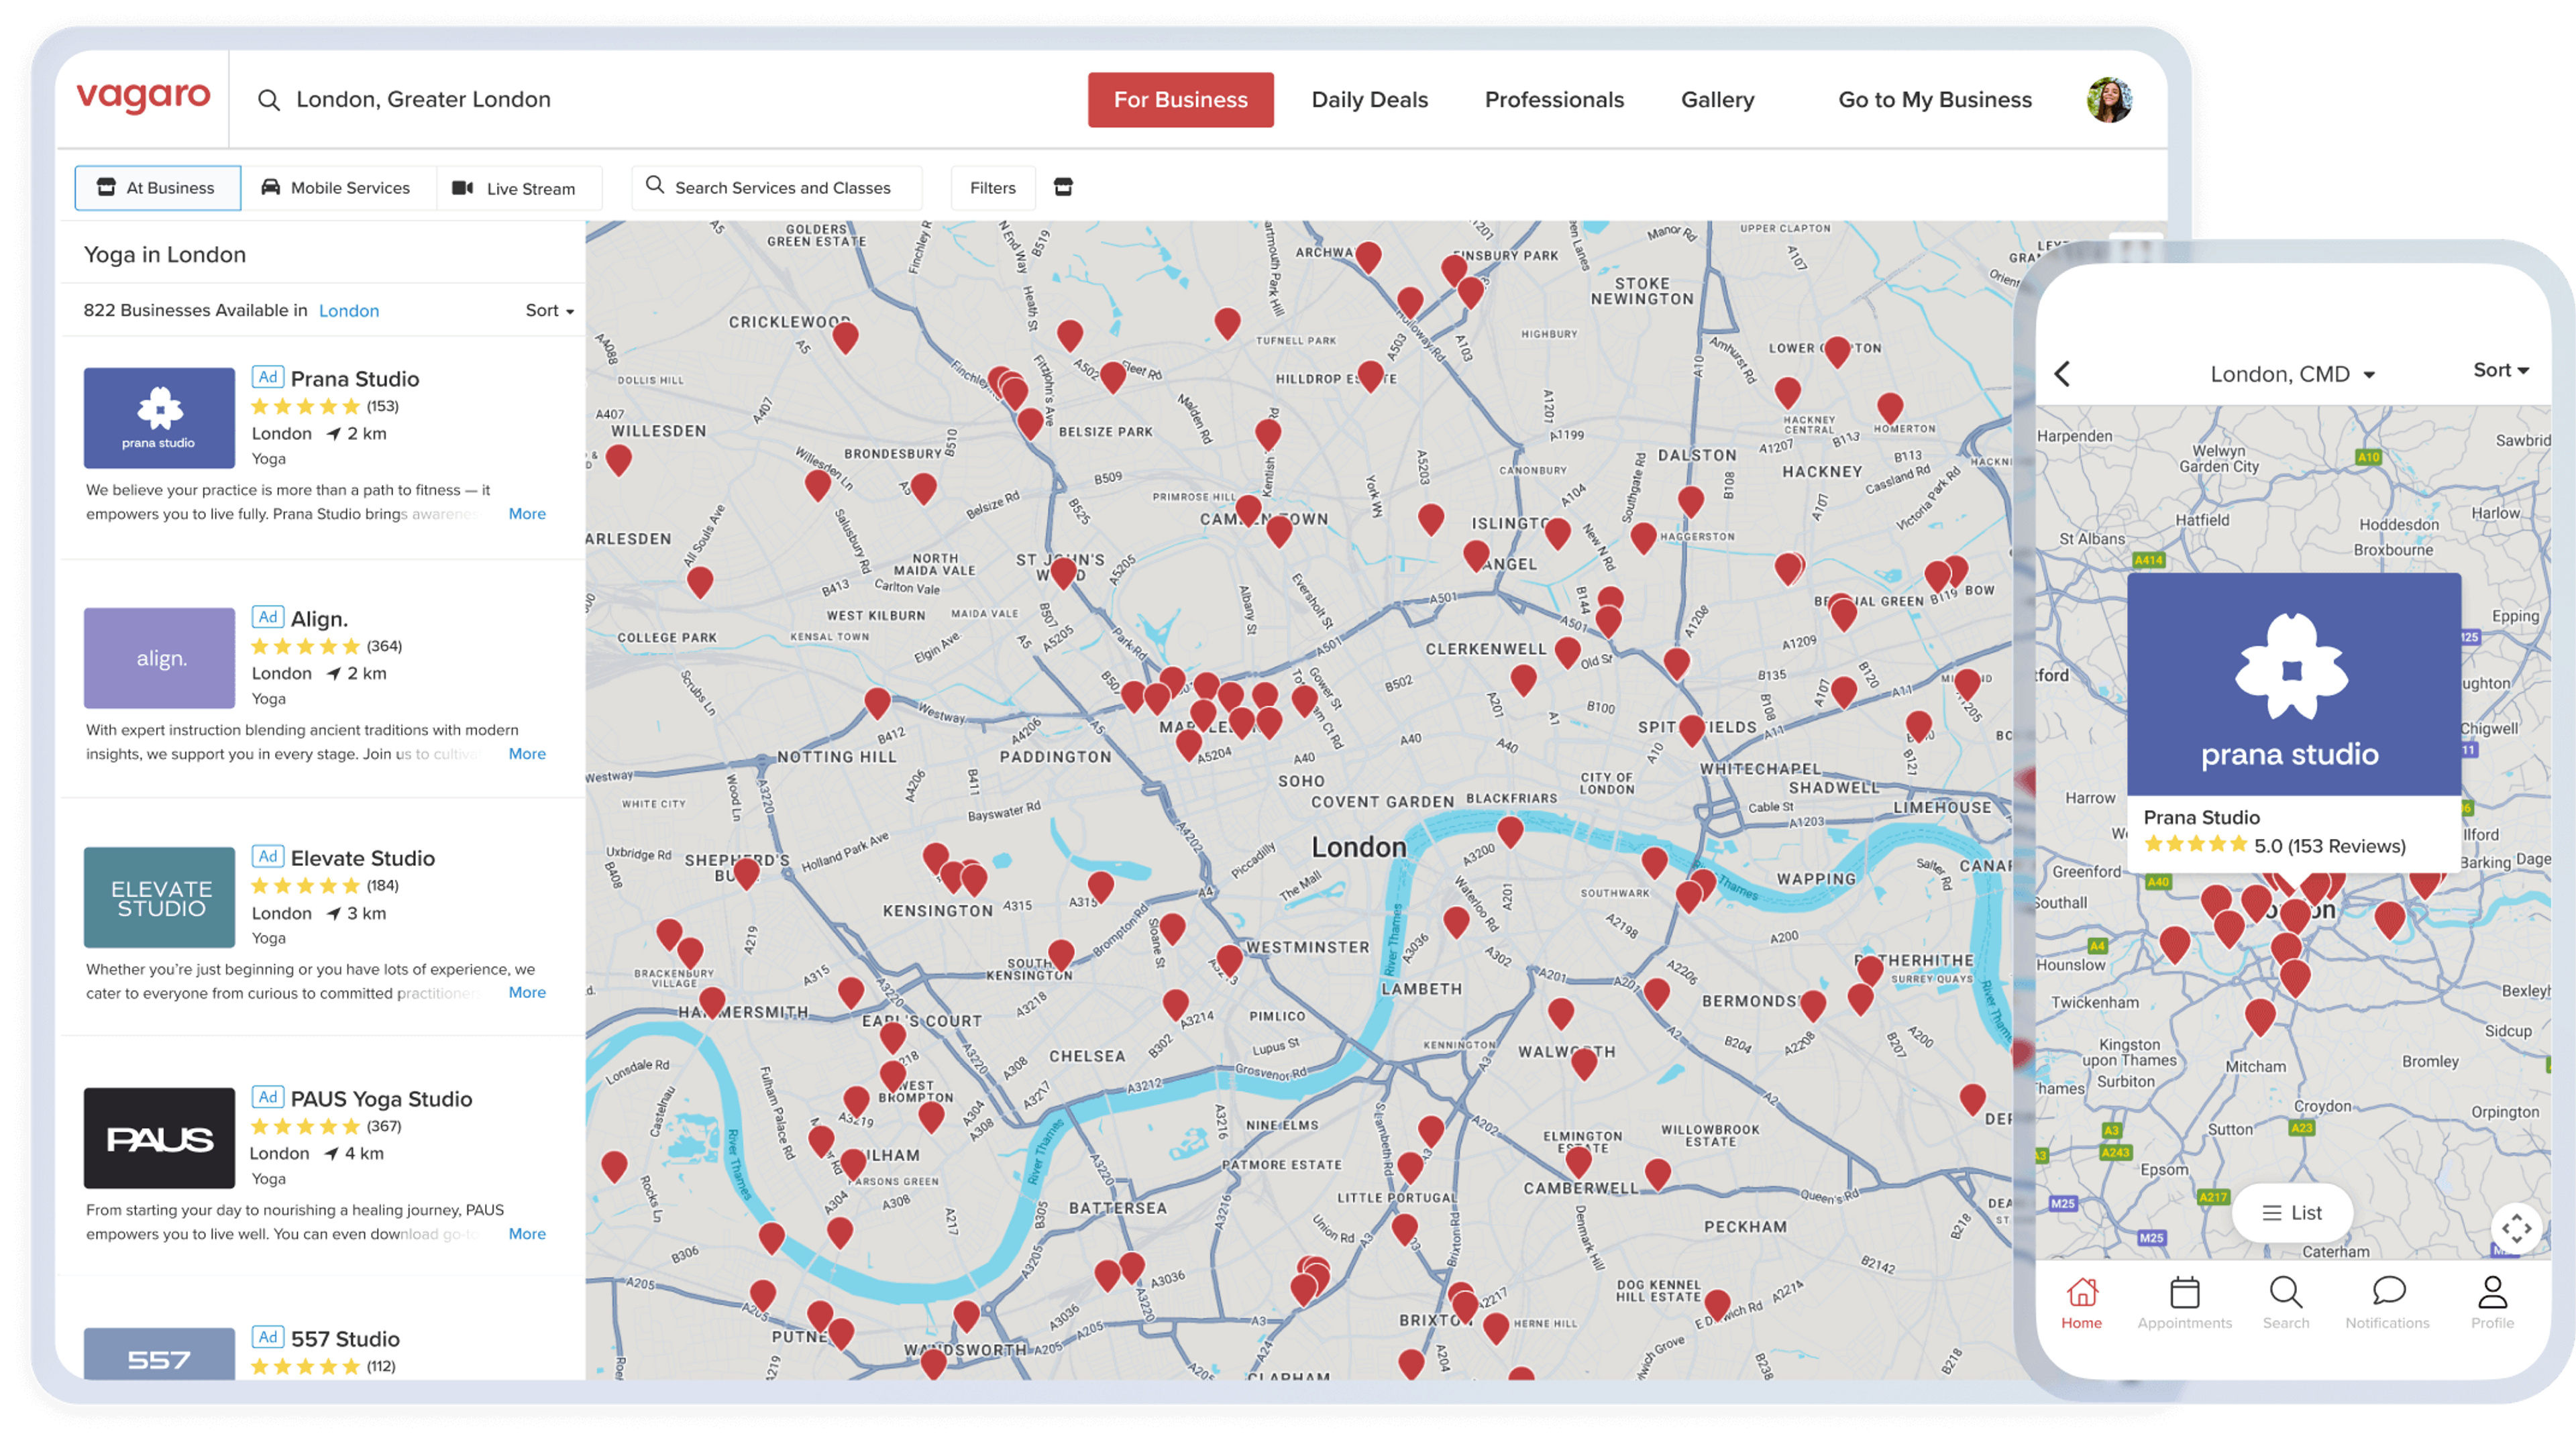The width and height of the screenshot is (2576, 1440).
Task: Click the phone map expand icon
Action: coord(2516,1228)
